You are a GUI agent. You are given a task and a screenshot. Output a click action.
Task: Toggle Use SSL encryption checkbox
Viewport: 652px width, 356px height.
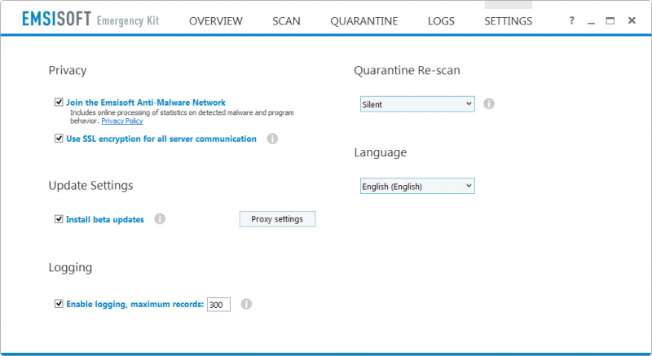click(x=59, y=138)
